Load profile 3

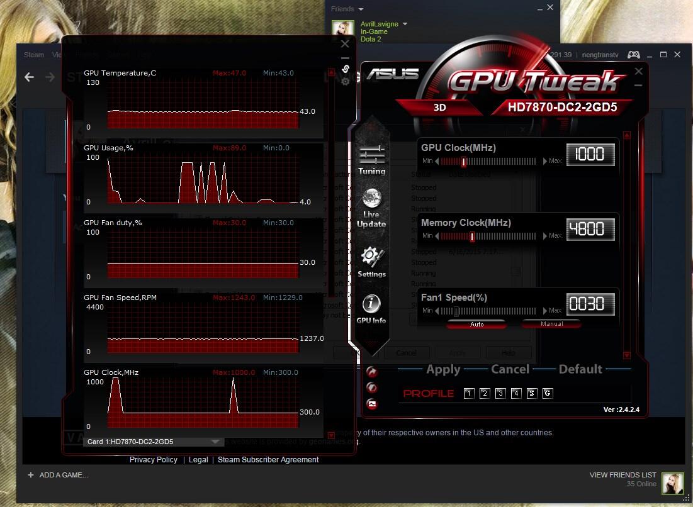[500, 393]
